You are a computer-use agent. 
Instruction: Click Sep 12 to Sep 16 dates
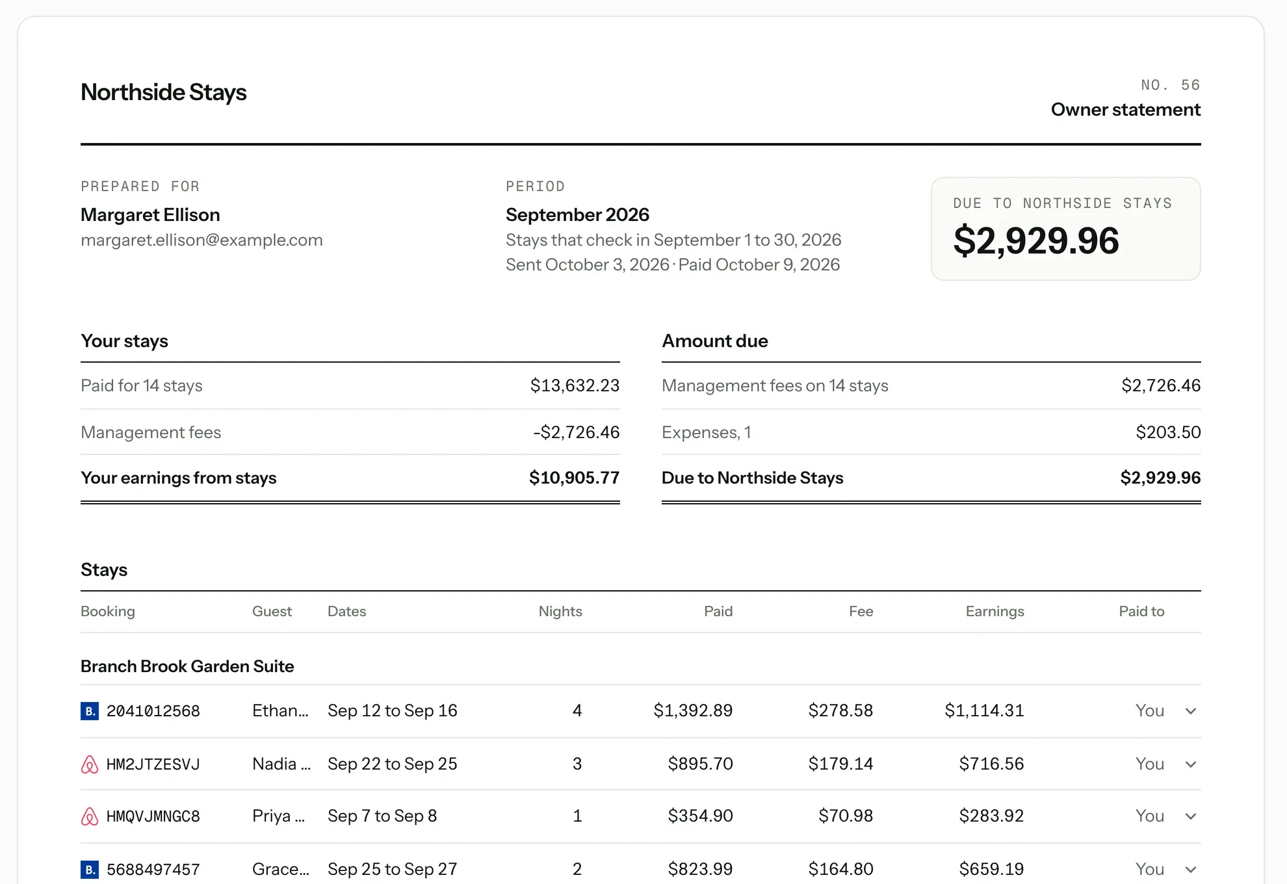pos(393,711)
